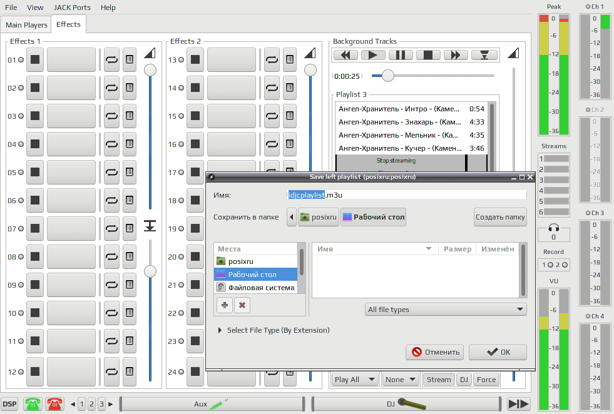Click the Effects 1 volume slider handle

pyautogui.click(x=150, y=70)
